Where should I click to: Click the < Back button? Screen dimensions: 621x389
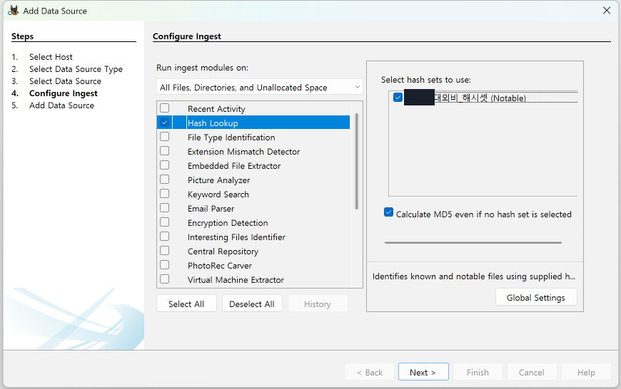370,372
